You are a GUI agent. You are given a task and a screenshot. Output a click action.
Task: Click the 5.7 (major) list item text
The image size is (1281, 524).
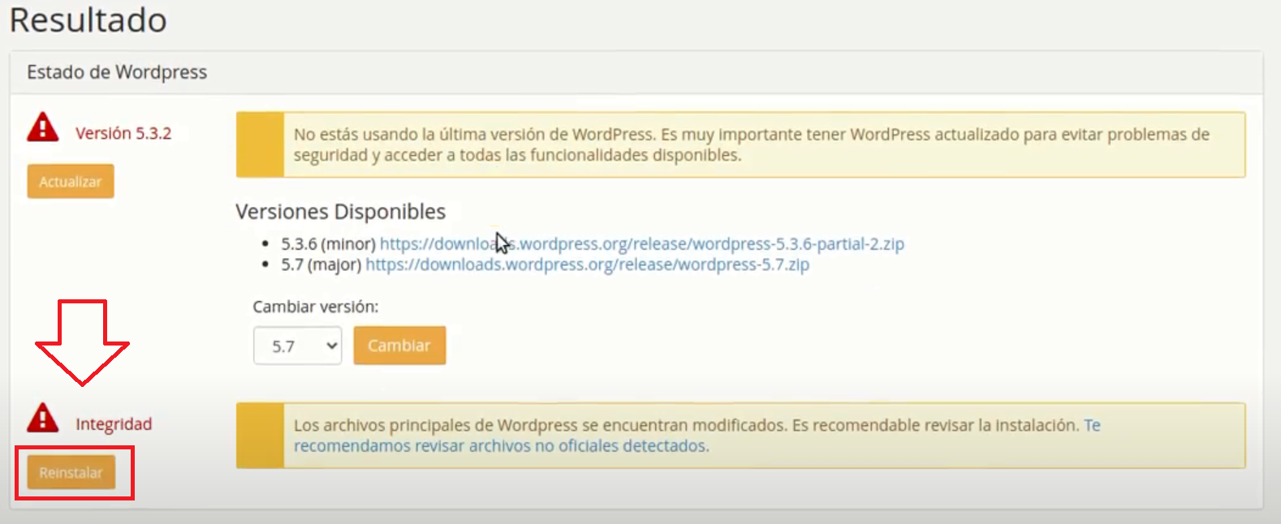coord(321,265)
